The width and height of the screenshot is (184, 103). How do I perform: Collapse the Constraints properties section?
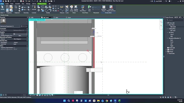27,29
